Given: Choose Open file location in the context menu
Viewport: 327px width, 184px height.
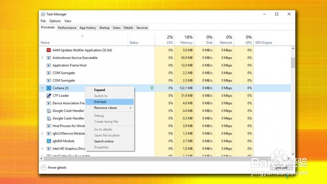Looking at the screenshot, I should [110, 135].
